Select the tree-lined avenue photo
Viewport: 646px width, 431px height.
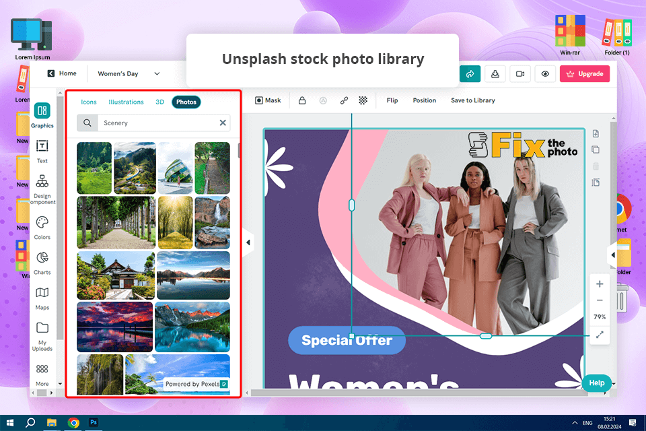click(116, 222)
